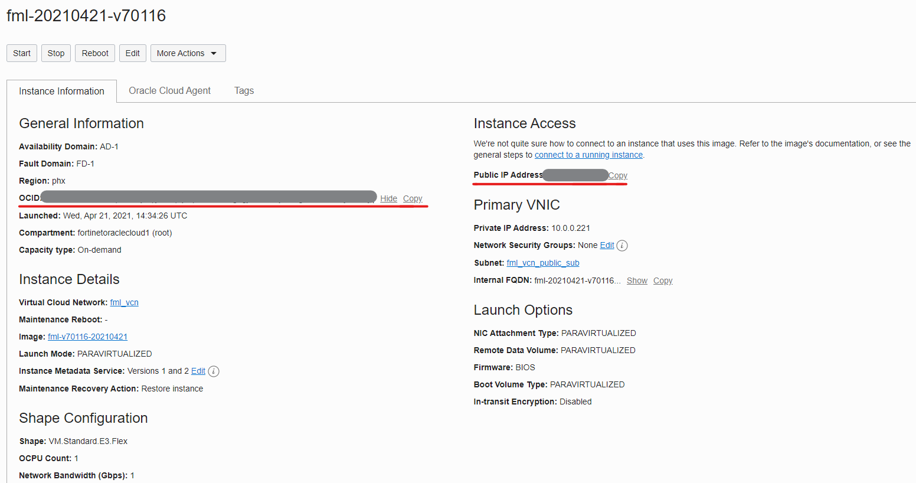The width and height of the screenshot is (916, 483).
Task: Click the Edit instance button
Action: pyautogui.click(x=133, y=53)
